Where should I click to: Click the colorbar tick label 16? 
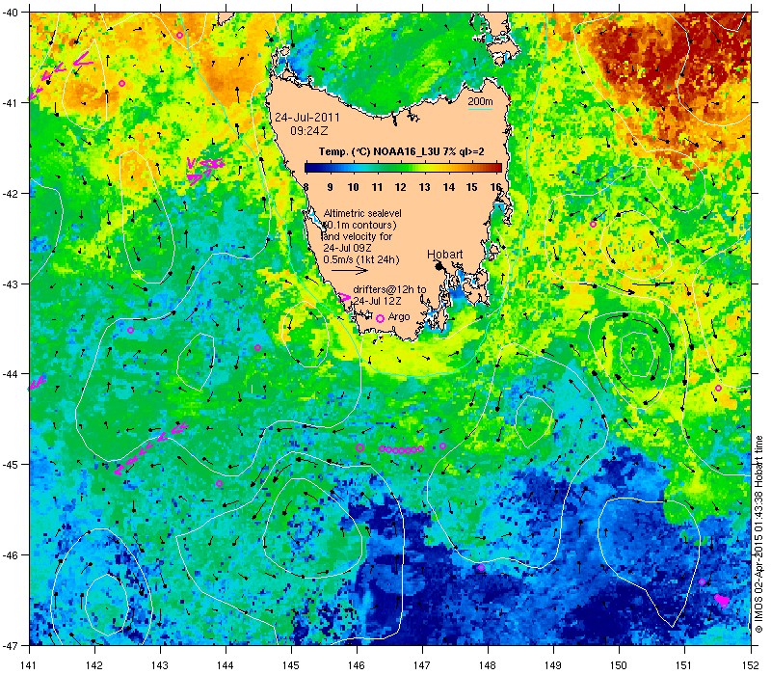(x=496, y=187)
